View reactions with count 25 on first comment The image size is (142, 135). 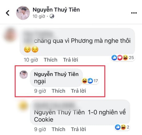[123, 58]
